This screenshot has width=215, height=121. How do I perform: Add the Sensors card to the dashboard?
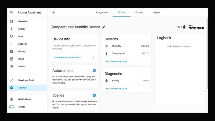pos(117,62)
